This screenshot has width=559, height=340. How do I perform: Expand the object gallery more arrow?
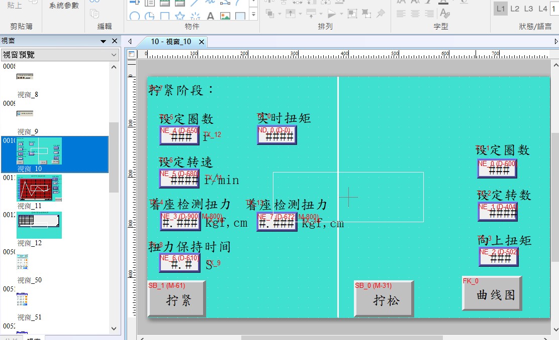253,15
